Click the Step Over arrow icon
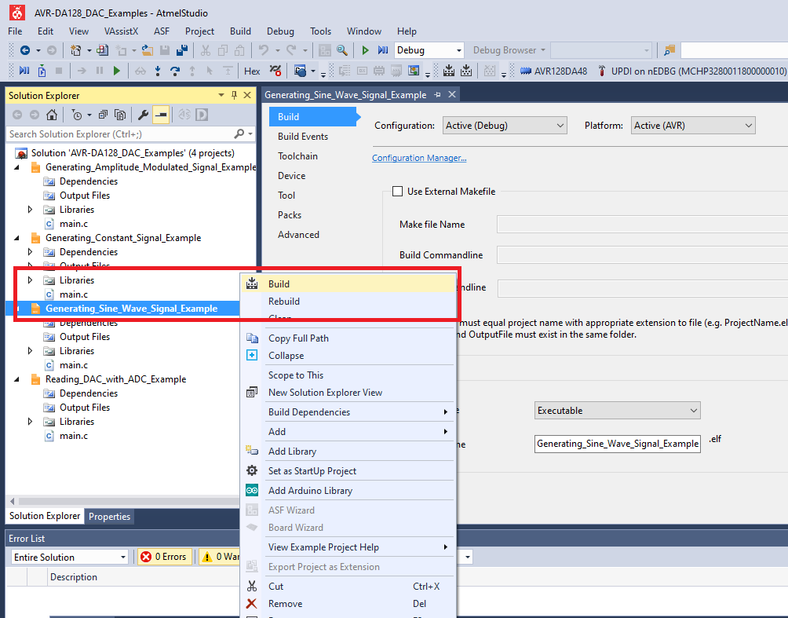 pyautogui.click(x=175, y=71)
